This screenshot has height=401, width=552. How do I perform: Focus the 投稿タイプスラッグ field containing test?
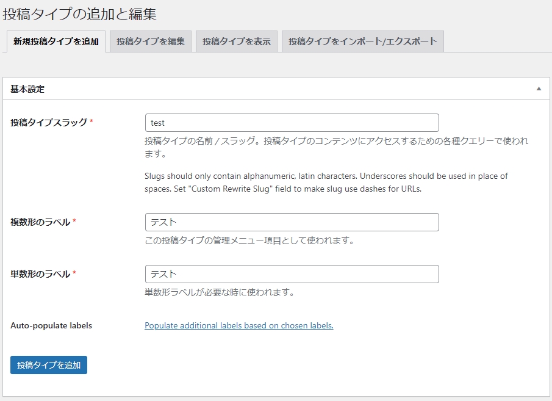[292, 122]
